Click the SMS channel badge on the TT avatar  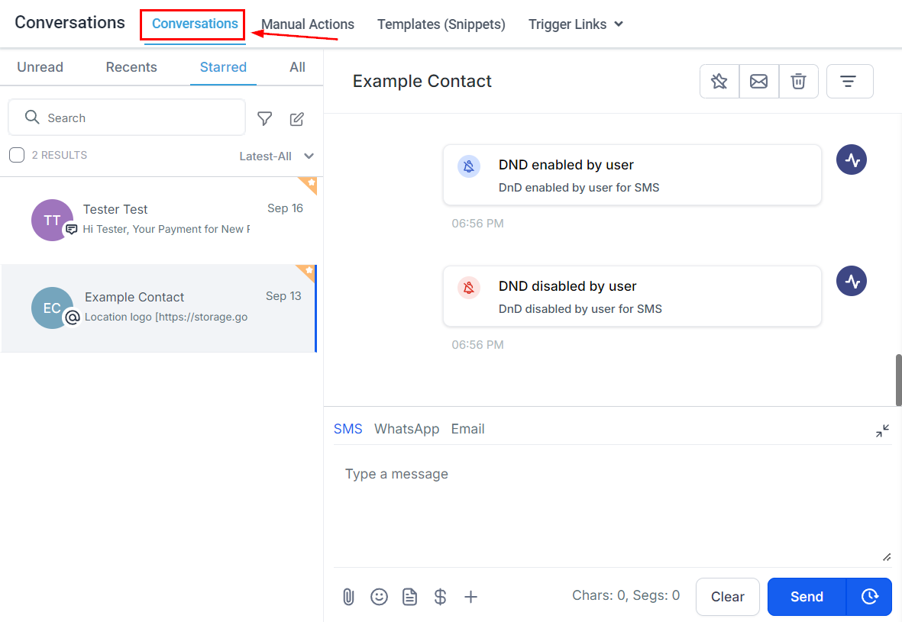(71, 230)
